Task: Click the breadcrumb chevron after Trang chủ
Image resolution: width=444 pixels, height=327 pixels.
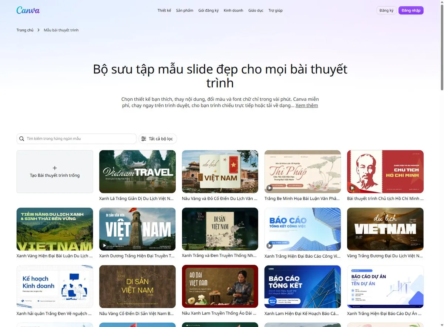Action: [38, 30]
